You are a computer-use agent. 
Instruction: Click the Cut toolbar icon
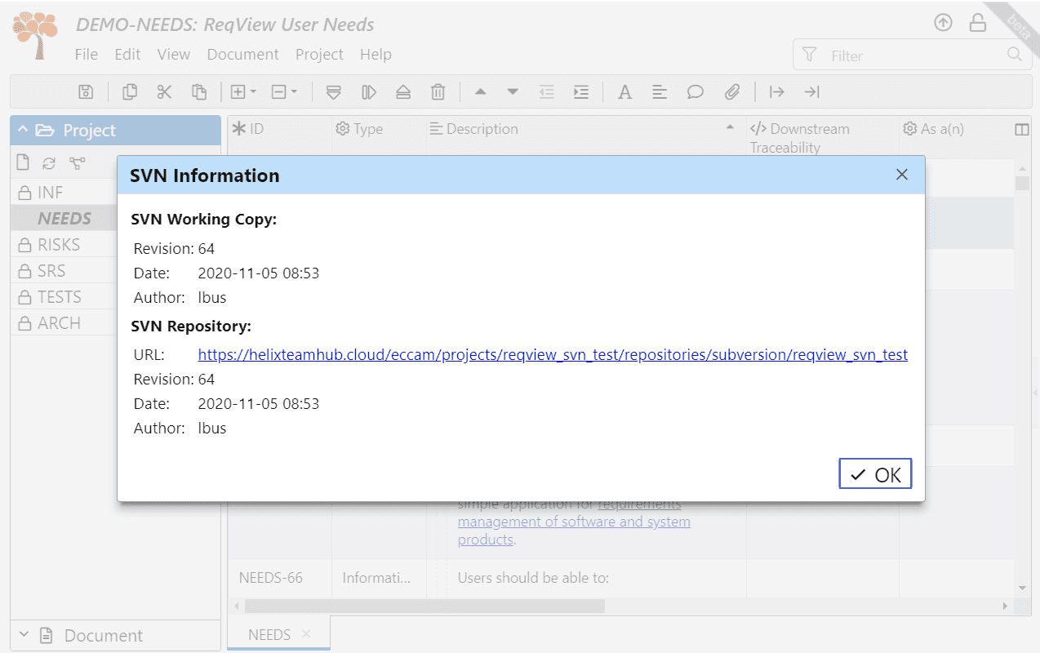point(164,91)
